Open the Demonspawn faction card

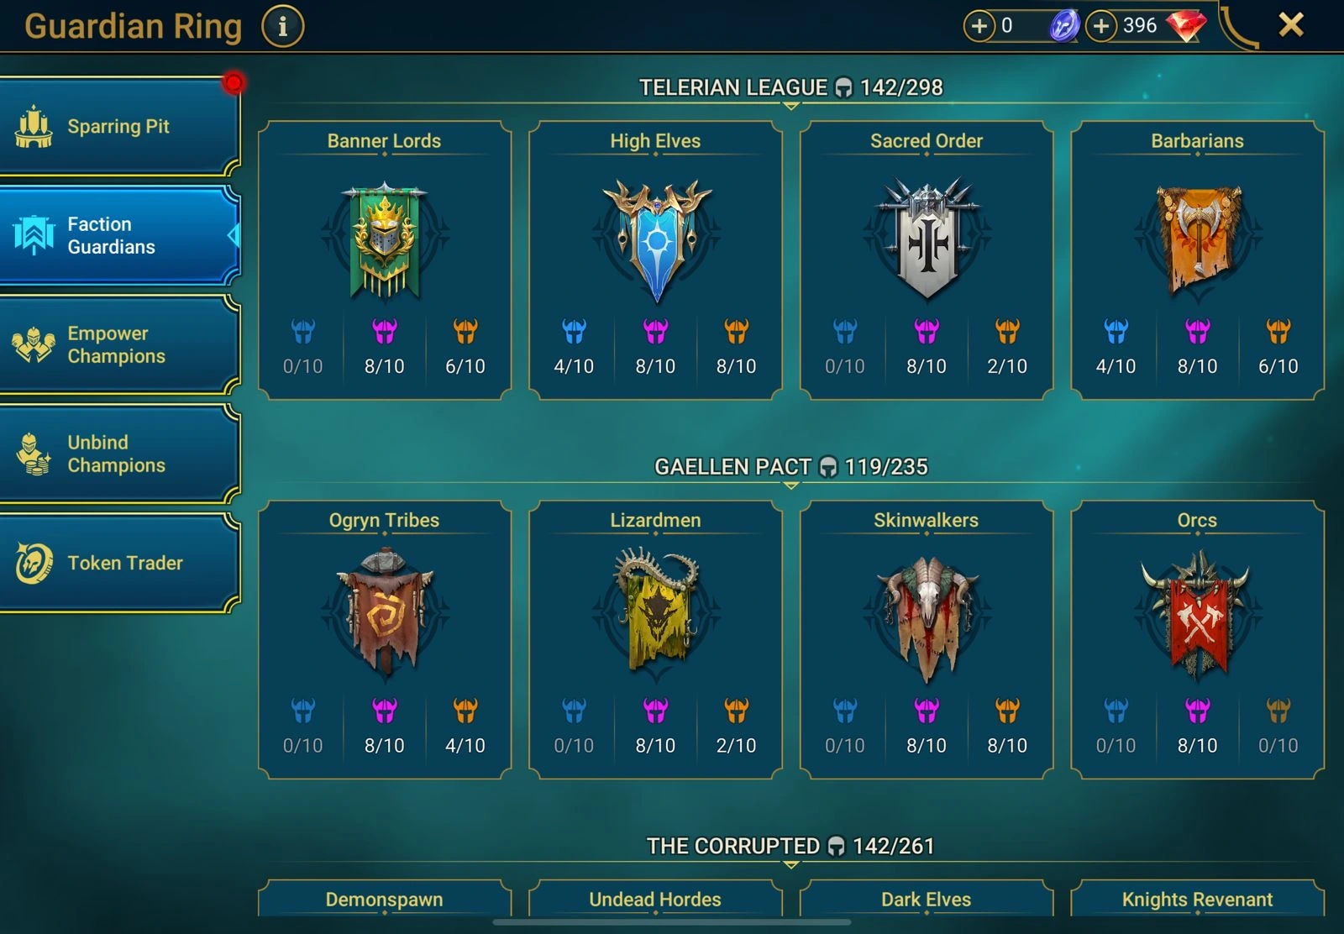[x=385, y=899]
